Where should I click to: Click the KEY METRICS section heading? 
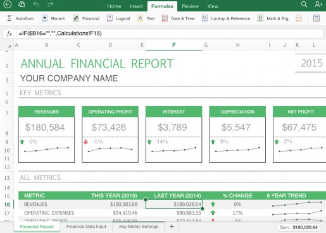click(x=41, y=93)
